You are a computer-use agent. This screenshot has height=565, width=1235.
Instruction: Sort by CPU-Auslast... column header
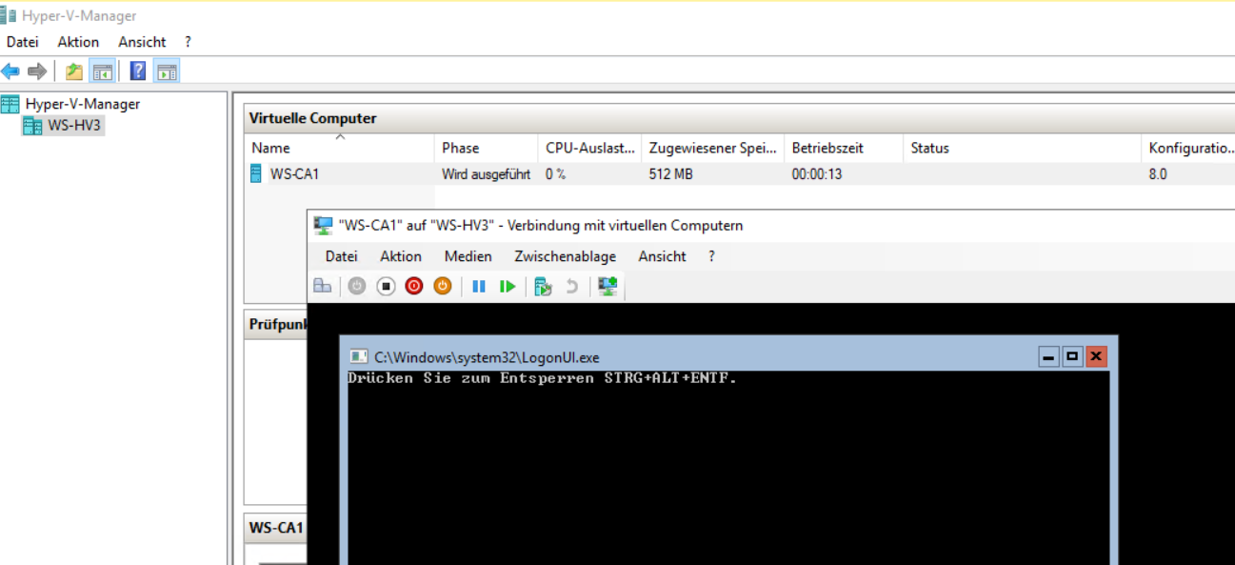pos(589,148)
